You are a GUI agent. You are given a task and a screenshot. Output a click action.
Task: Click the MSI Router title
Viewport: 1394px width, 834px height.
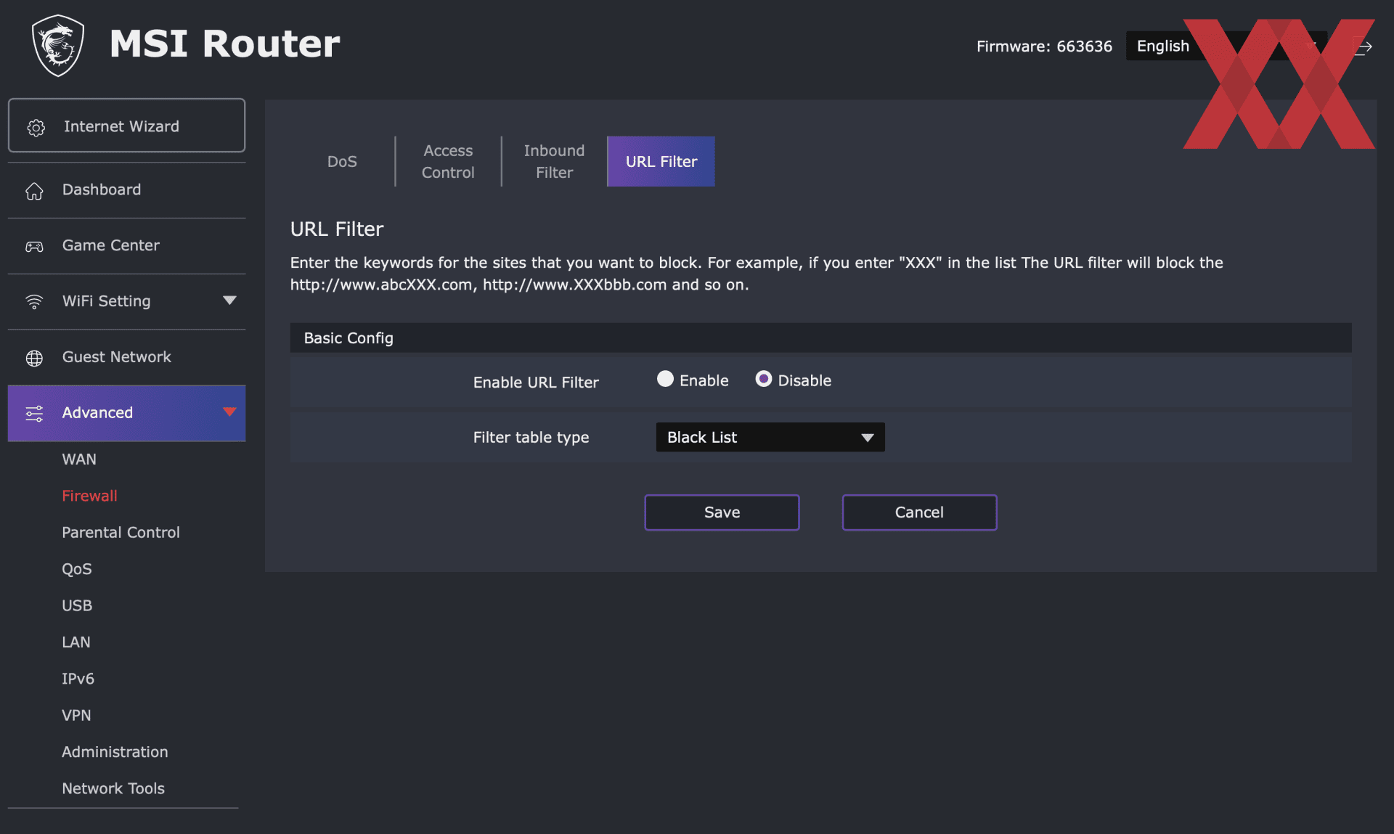(x=224, y=44)
